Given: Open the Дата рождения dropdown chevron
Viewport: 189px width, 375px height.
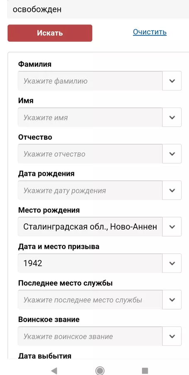Looking at the screenshot, I should click(x=172, y=190).
